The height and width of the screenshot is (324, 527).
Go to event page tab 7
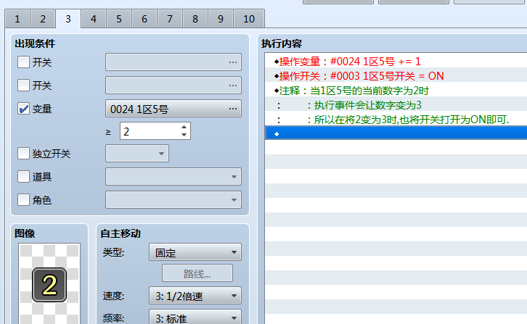[170, 19]
